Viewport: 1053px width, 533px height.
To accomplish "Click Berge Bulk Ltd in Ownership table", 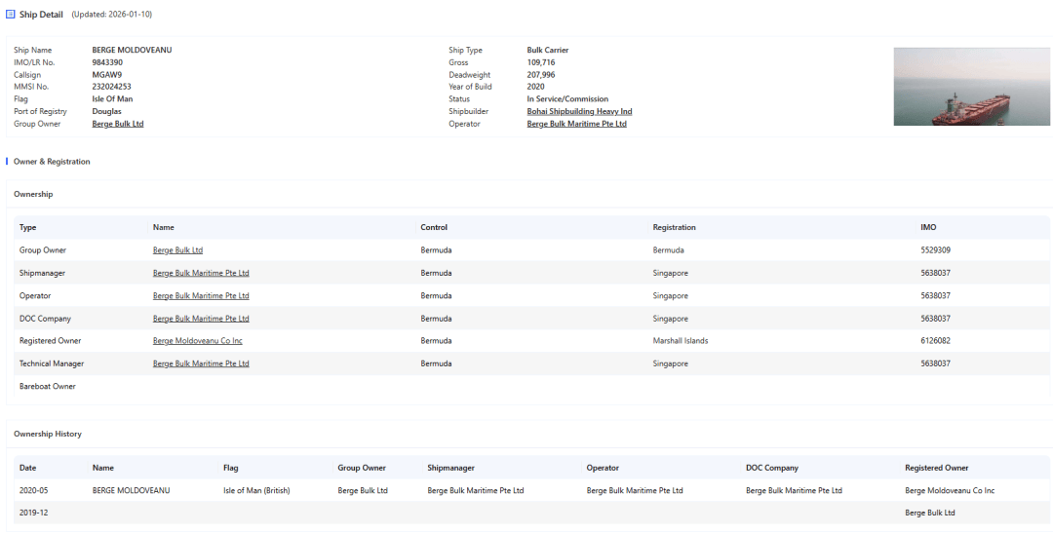I will (x=177, y=250).
